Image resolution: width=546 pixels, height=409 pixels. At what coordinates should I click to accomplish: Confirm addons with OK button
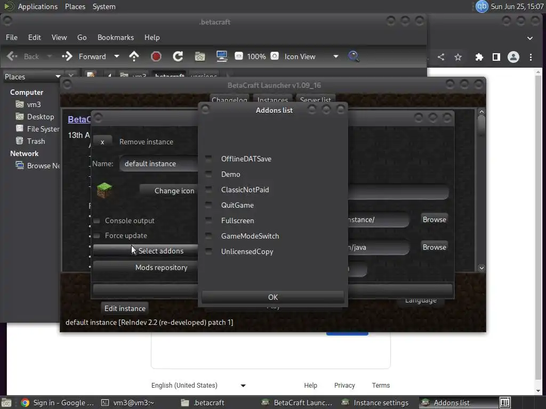pyautogui.click(x=273, y=297)
